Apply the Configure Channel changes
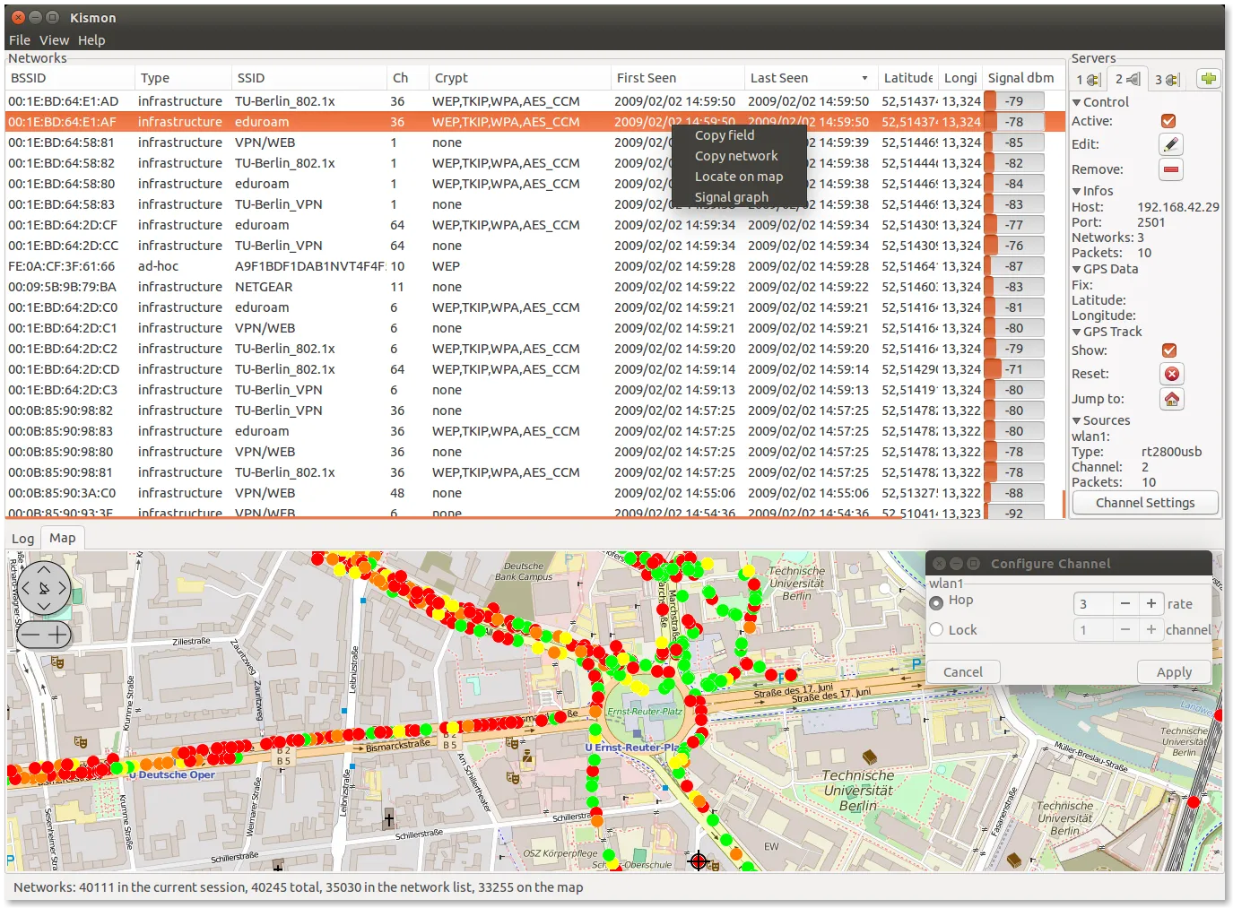Image resolution: width=1233 pixels, height=908 pixels. (1173, 671)
